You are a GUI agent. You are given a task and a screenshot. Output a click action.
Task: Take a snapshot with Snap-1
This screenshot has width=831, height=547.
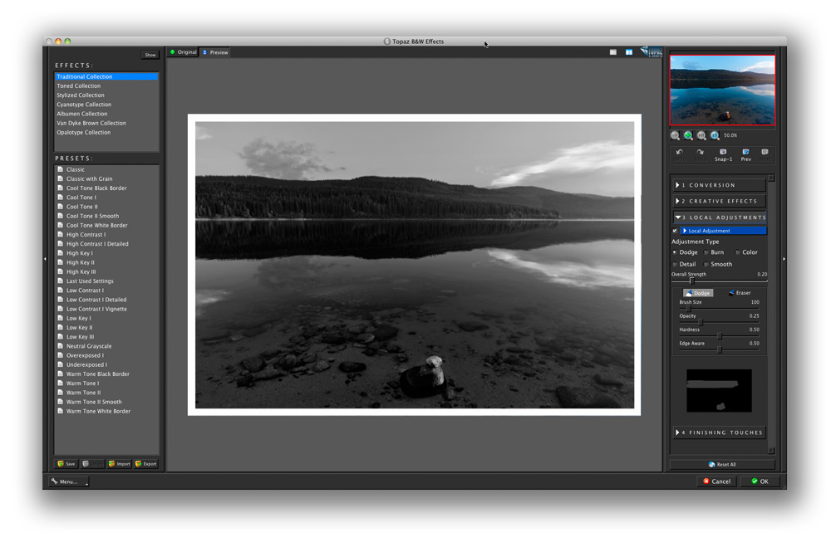click(x=723, y=154)
